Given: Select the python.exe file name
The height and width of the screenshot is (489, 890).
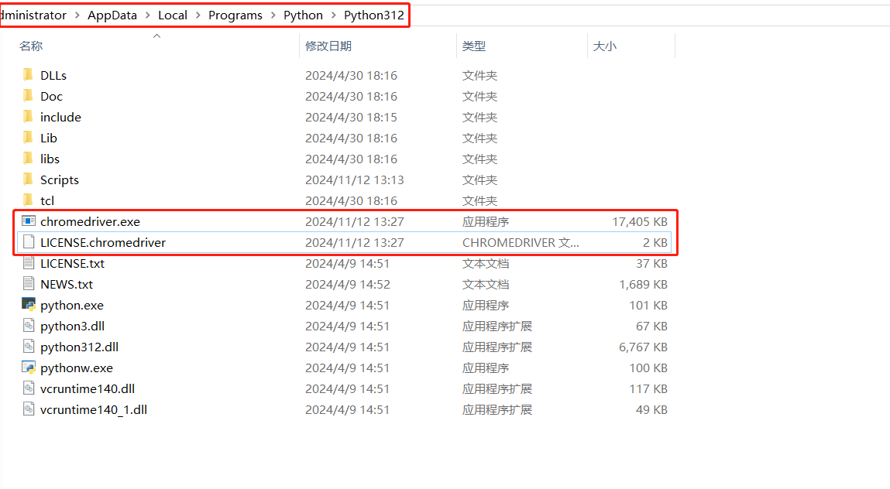Looking at the screenshot, I should tap(72, 306).
